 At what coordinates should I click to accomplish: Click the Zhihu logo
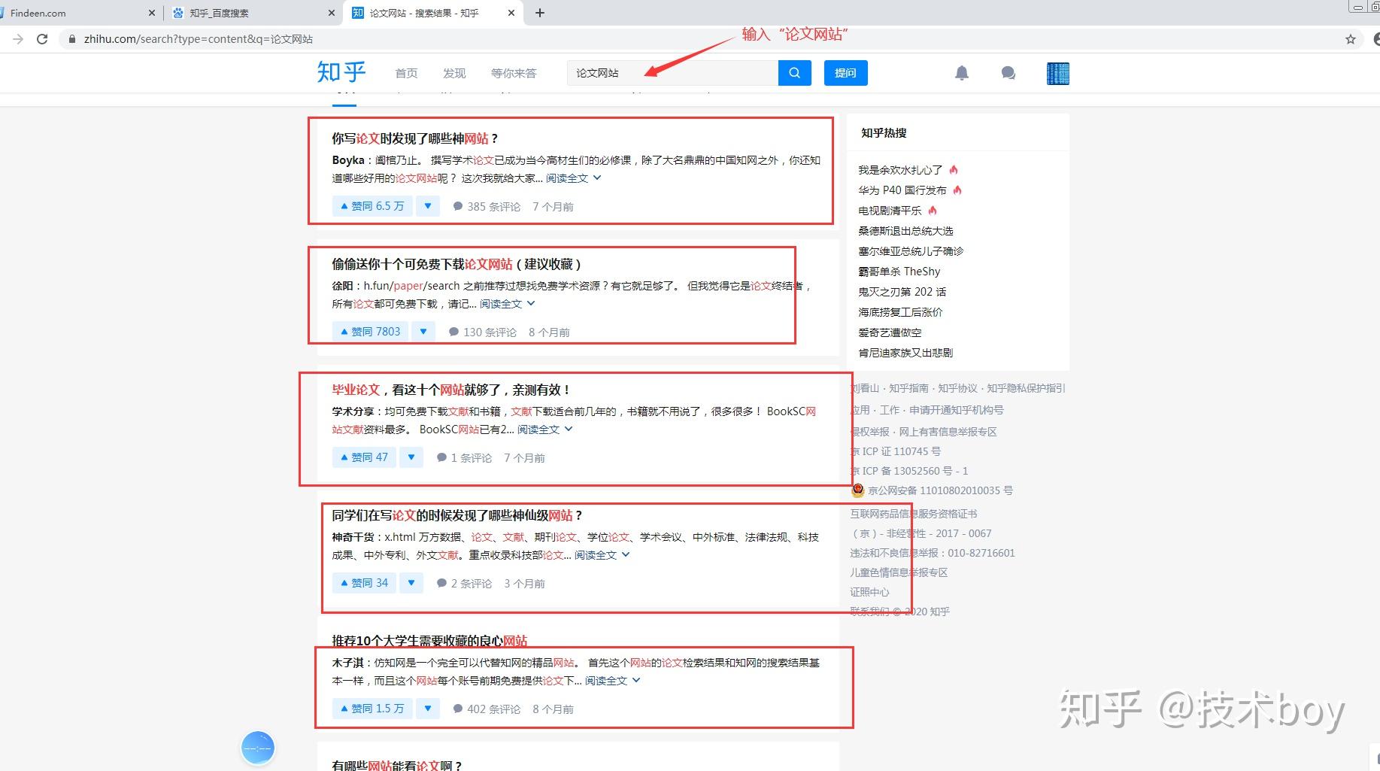pos(341,72)
